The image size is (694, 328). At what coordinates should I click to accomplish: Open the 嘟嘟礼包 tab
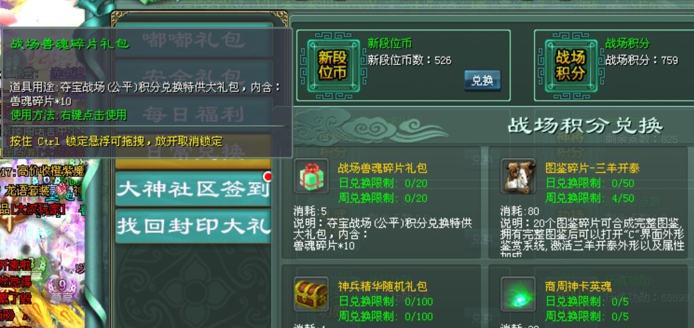[193, 40]
